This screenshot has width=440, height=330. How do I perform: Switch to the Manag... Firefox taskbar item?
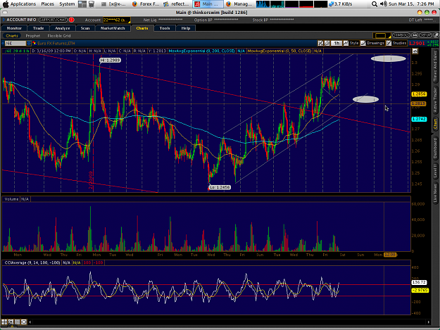tap(239, 4)
